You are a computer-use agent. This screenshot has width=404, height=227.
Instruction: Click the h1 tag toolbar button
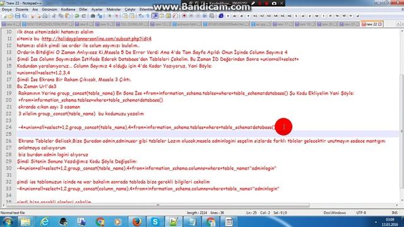[x=255, y=16]
